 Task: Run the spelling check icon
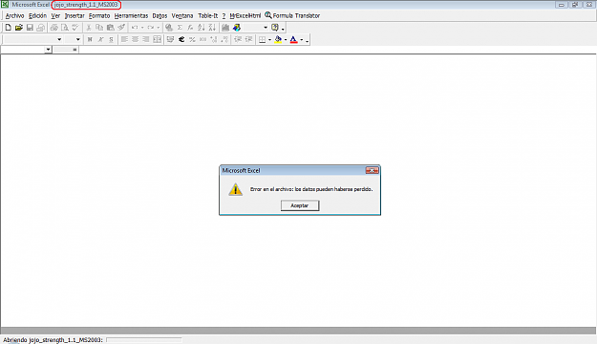(75, 28)
